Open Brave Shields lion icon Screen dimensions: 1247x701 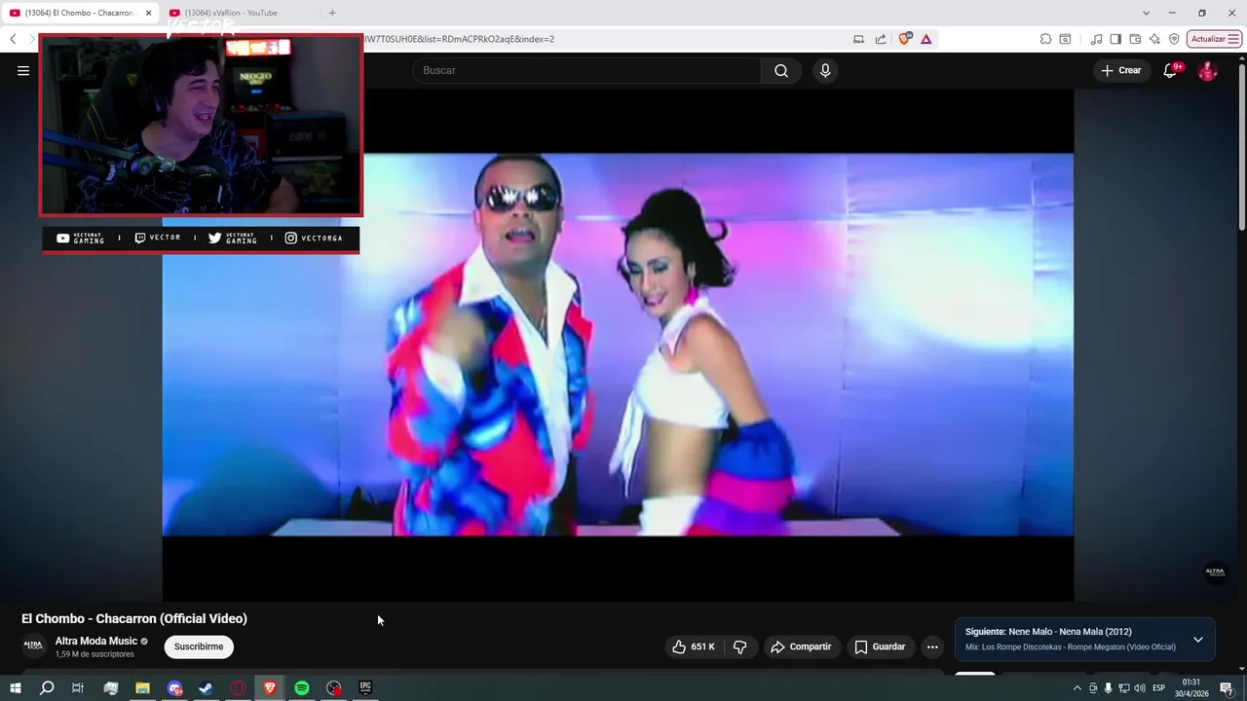pos(905,39)
